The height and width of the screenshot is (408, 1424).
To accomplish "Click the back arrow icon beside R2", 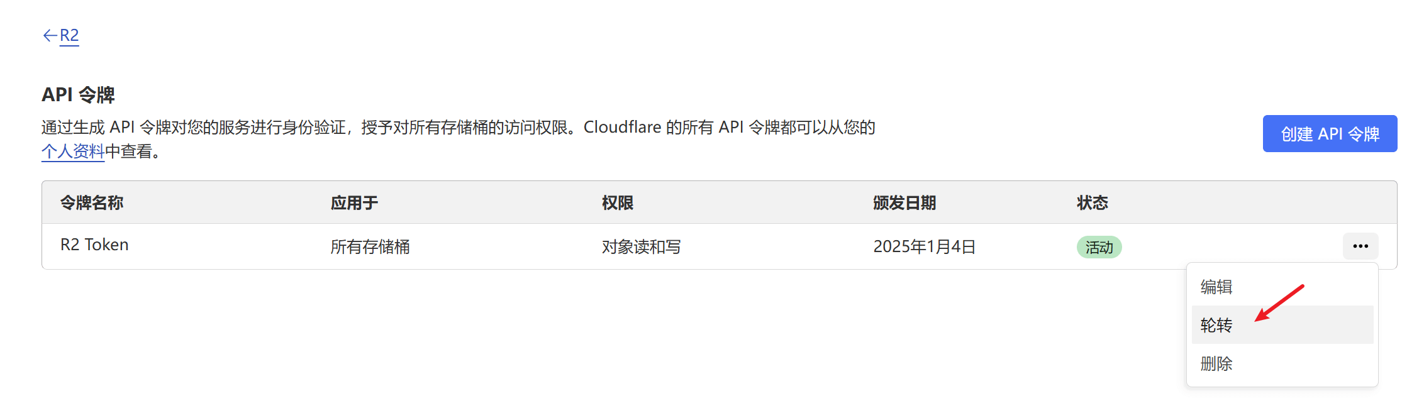I will coord(50,36).
